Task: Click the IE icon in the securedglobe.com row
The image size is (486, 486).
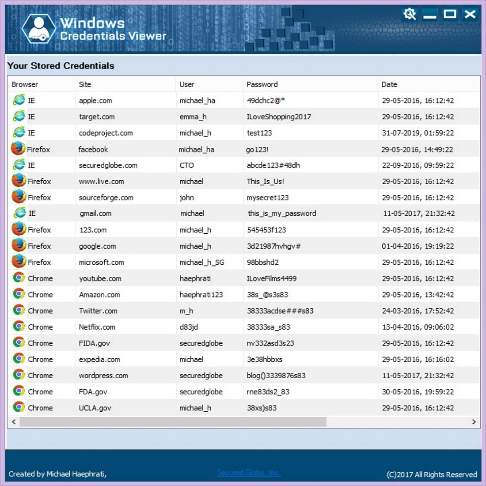Action: coord(19,165)
